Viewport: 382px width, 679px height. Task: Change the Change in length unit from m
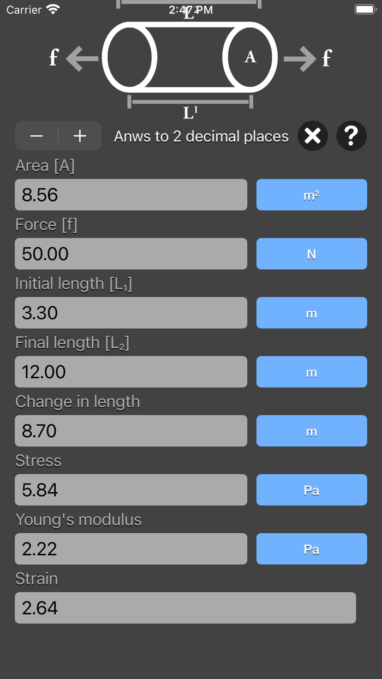tap(312, 431)
